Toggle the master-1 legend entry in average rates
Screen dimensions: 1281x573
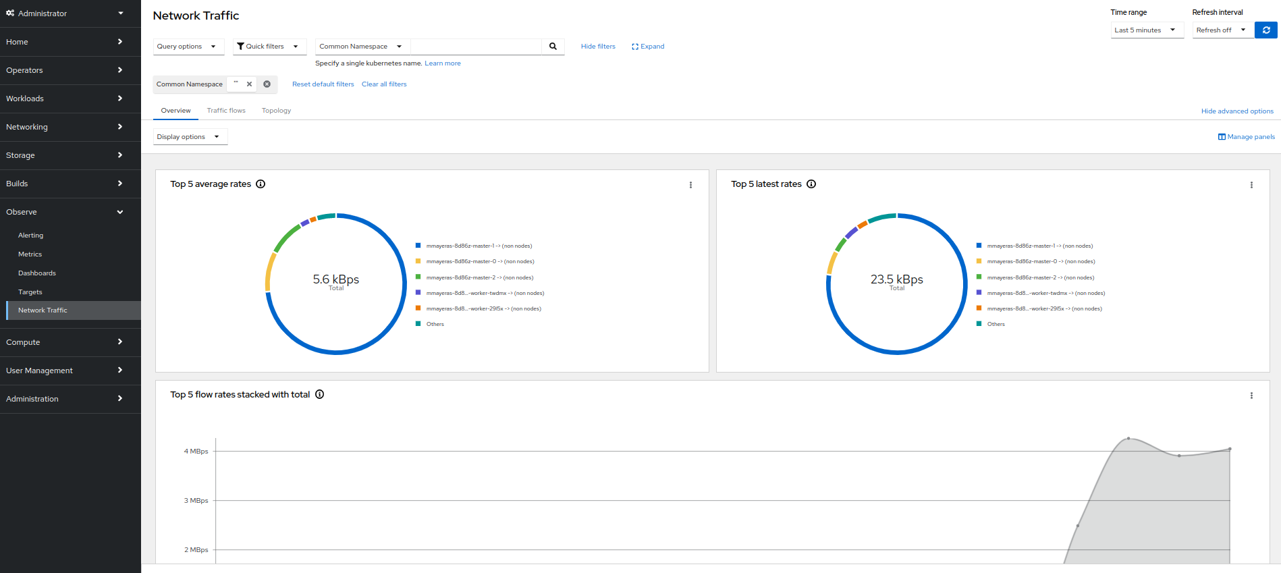tap(479, 246)
